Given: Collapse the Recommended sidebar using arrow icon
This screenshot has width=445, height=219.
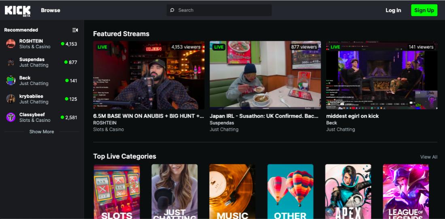Looking at the screenshot, I should tap(75, 30).
